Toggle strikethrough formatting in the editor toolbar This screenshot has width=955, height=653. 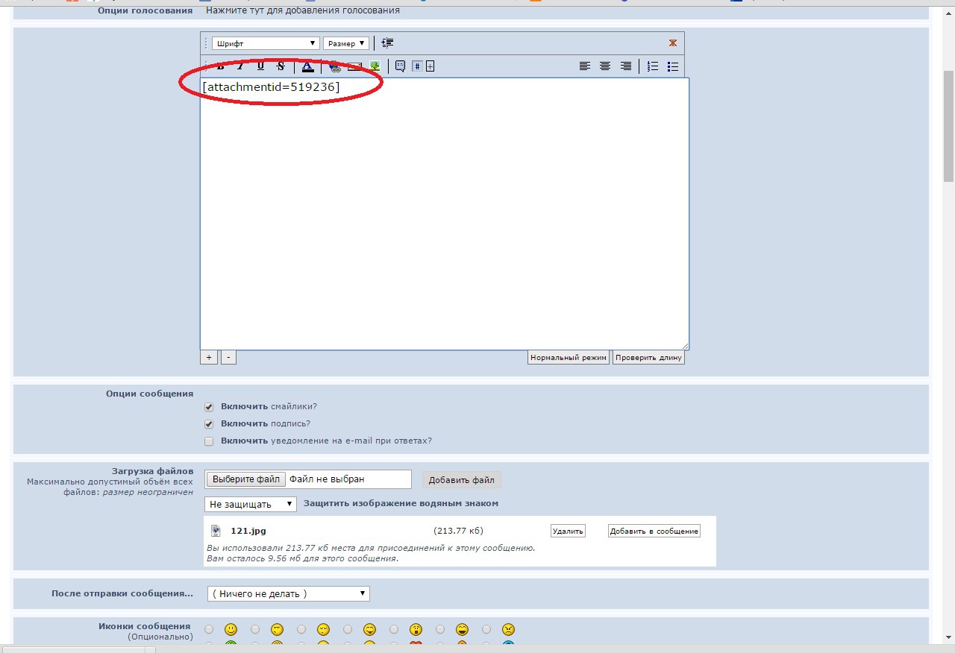click(281, 66)
